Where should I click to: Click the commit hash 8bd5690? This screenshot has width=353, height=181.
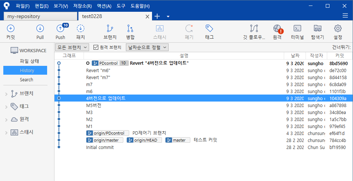(x=338, y=64)
